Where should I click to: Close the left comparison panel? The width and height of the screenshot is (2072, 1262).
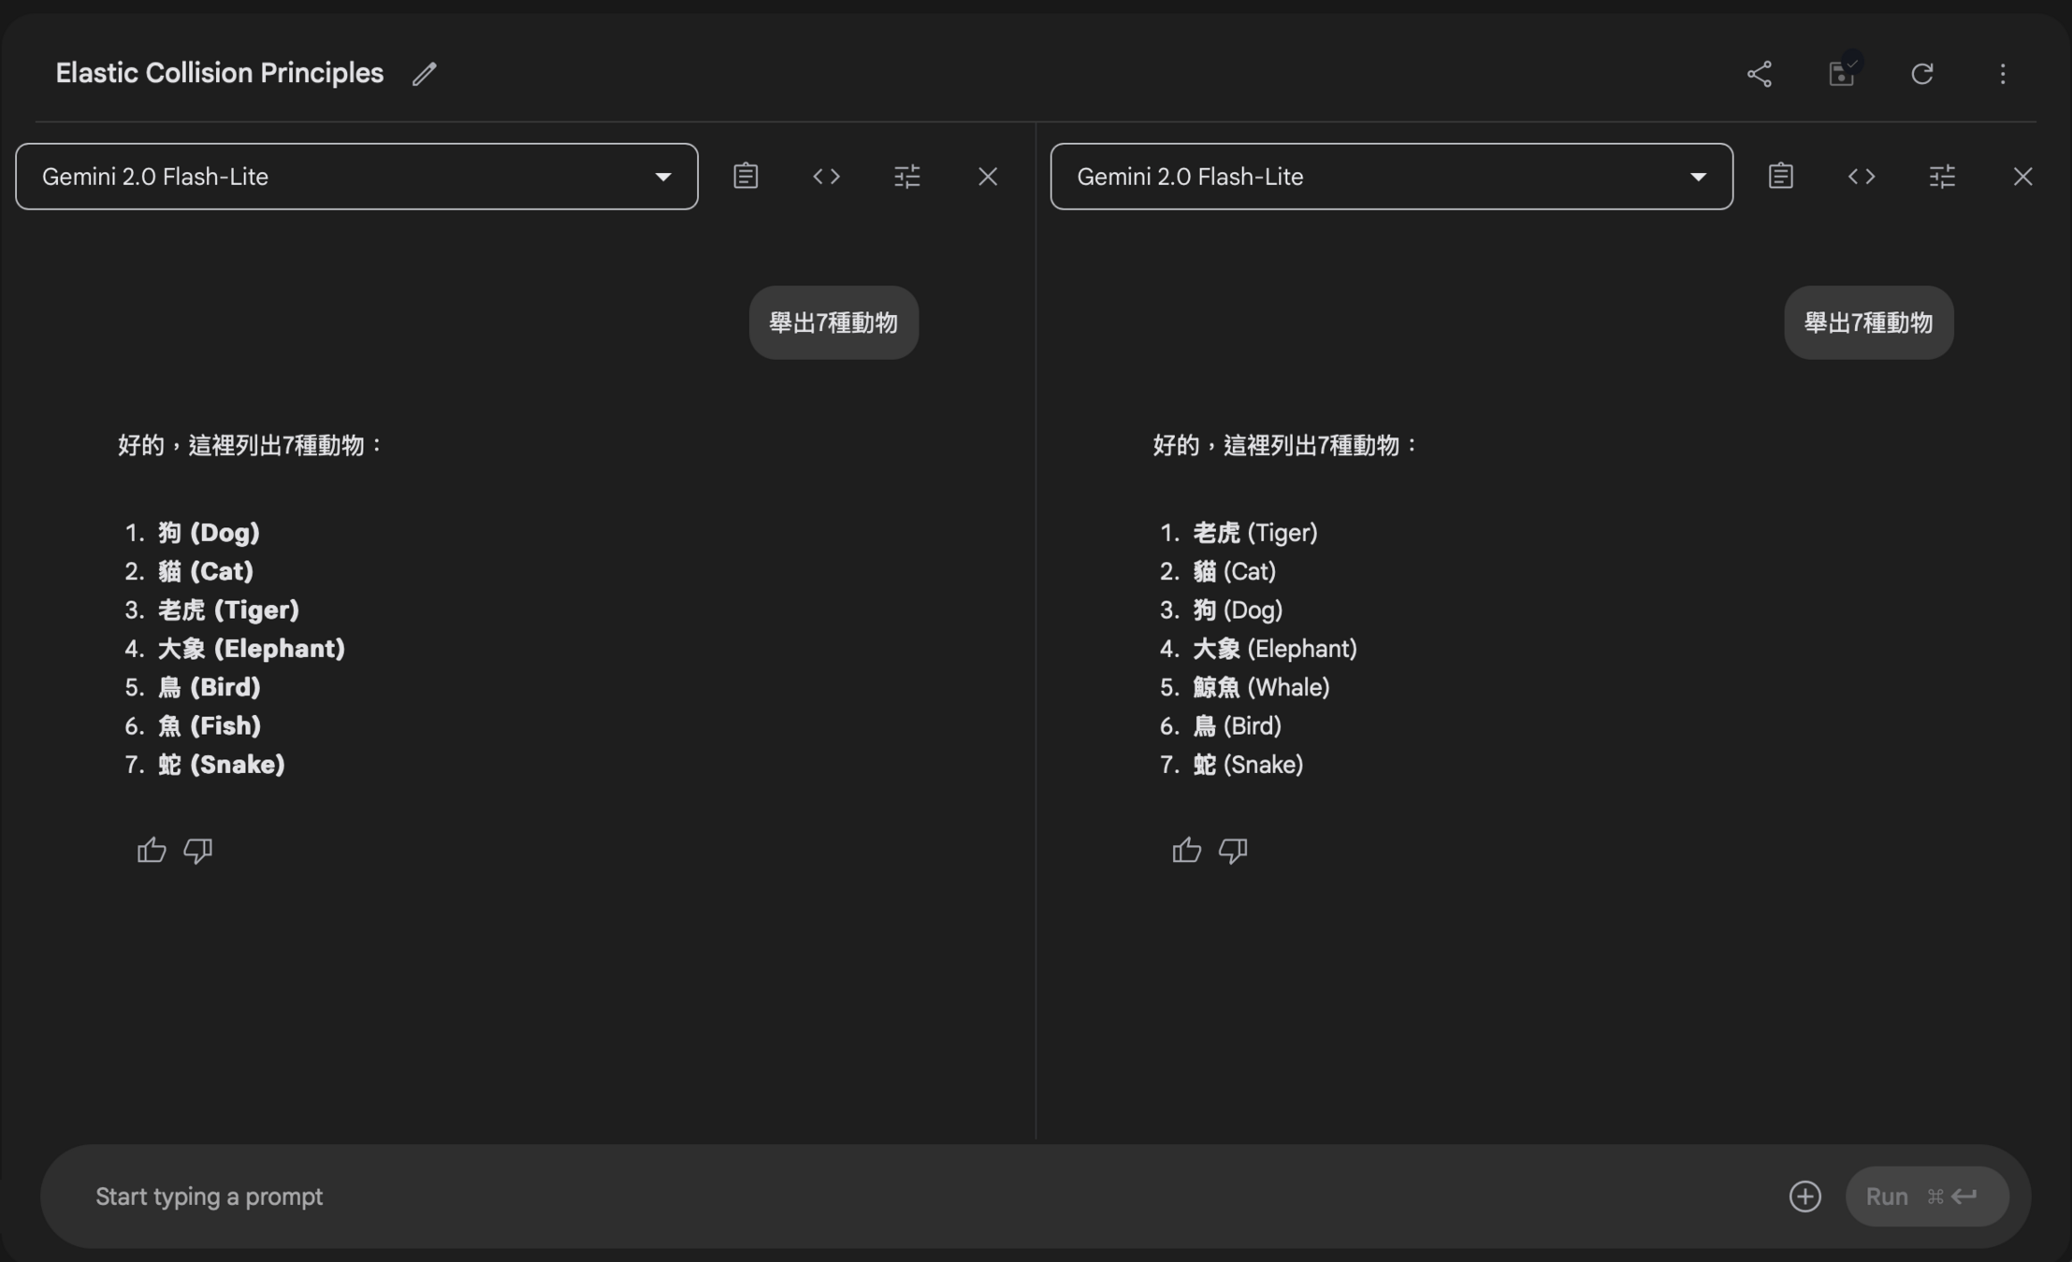point(988,177)
